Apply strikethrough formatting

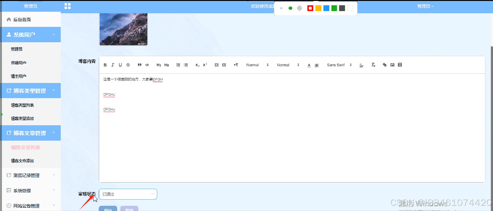click(128, 65)
